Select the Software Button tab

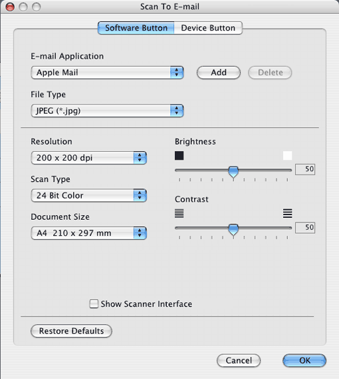click(136, 28)
